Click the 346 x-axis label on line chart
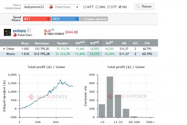 point(38,122)
